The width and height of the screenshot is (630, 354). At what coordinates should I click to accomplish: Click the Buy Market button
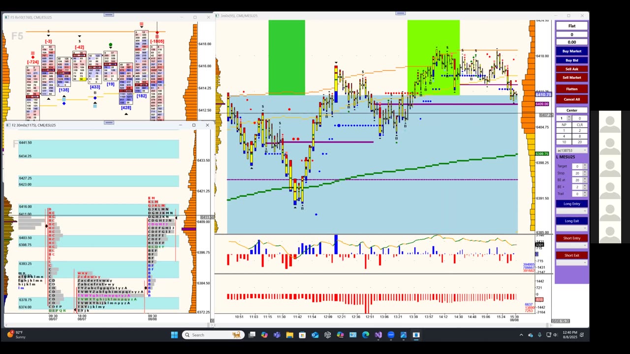(x=571, y=51)
